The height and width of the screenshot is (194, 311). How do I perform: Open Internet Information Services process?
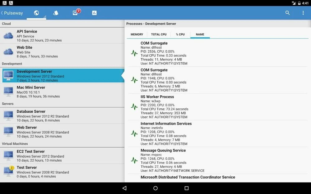pos(218,133)
